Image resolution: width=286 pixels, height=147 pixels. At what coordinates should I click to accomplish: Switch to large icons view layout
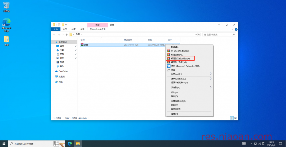click(x=235, y=118)
